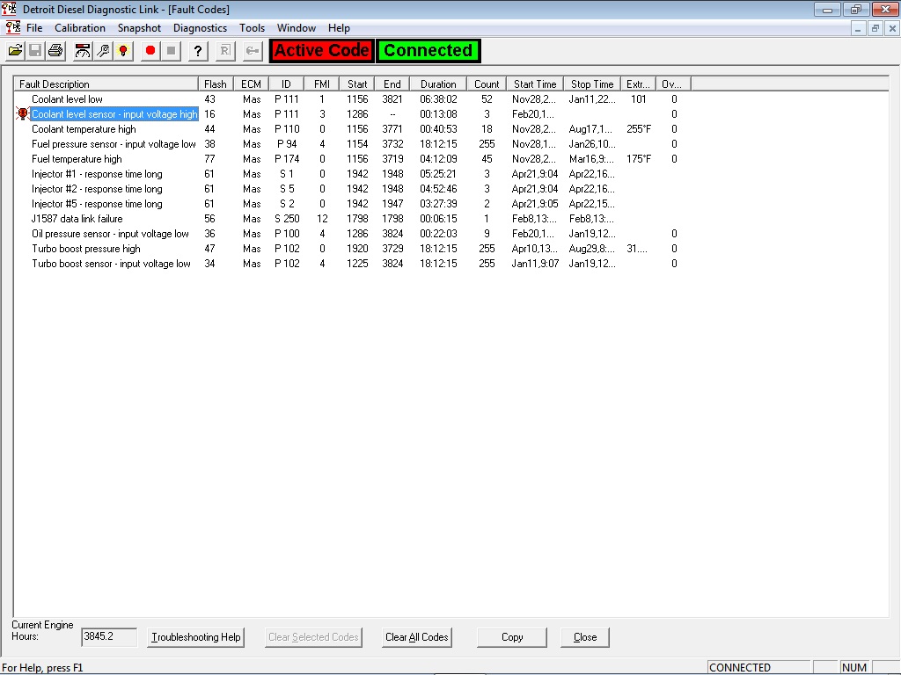Click the Print toolbar icon
The image size is (901, 675).
pyautogui.click(x=55, y=50)
